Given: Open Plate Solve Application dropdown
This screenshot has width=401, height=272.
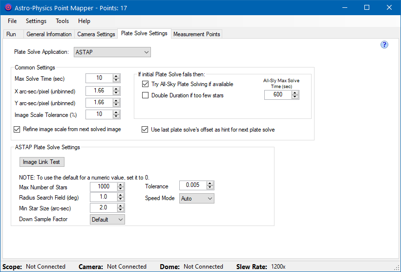Looking at the screenshot, I should click(x=112, y=52).
